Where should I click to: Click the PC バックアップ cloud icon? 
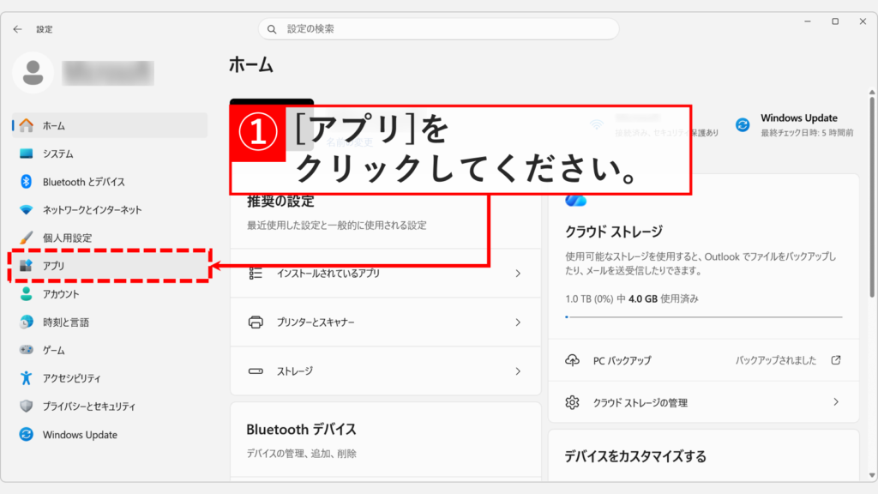pos(572,360)
